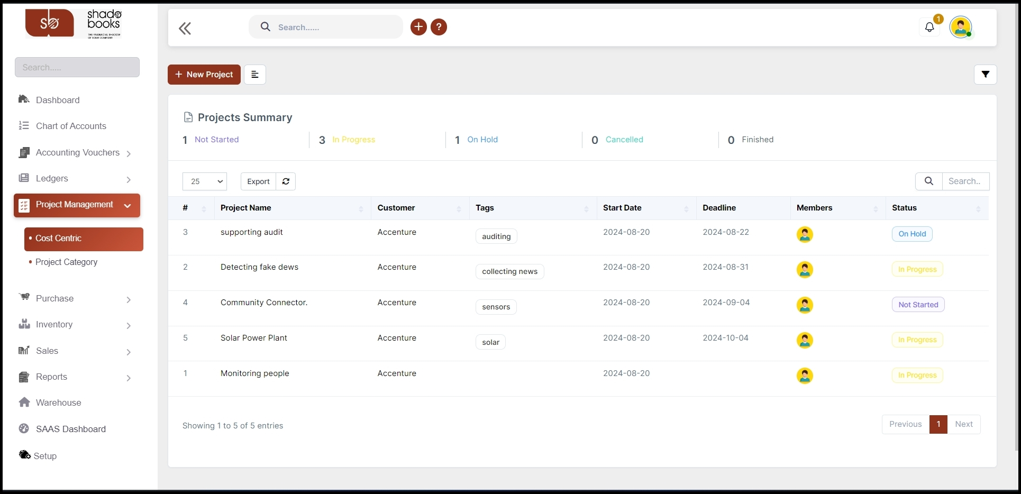1021x494 pixels.
Task: Toggle list view icon beside New Project
Action: [x=254, y=75]
